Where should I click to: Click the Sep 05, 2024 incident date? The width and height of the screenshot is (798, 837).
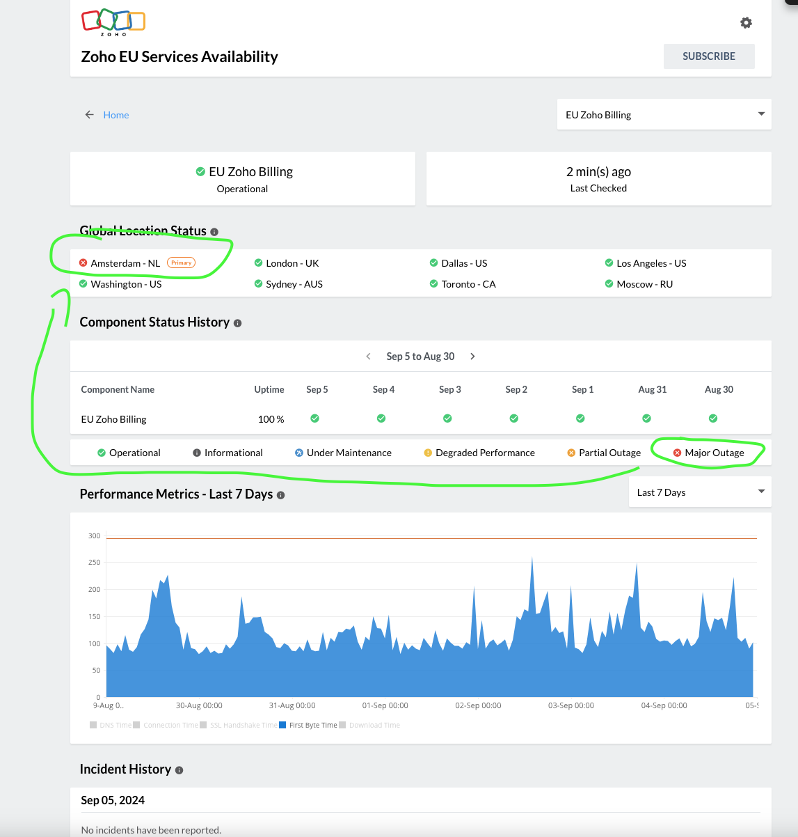[113, 800]
